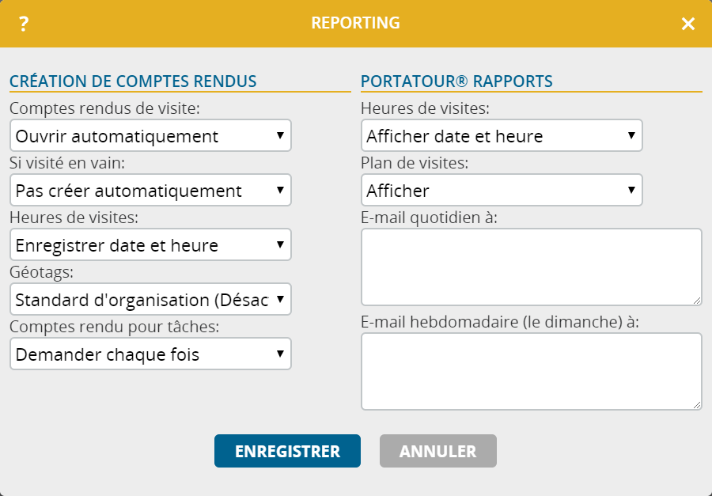
Task: Open 'Enregistrer date et heure' dropdown
Action: (150, 244)
